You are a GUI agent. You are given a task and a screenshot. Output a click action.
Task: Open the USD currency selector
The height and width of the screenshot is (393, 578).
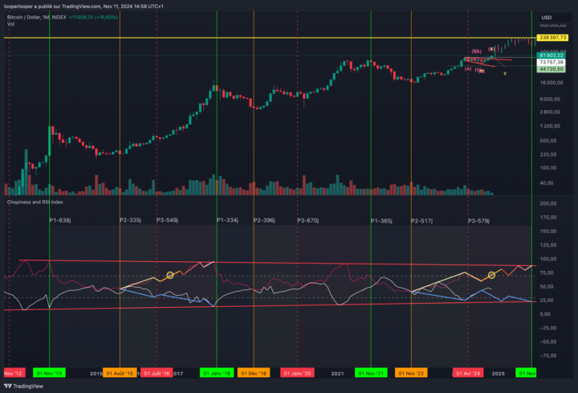pyautogui.click(x=547, y=17)
